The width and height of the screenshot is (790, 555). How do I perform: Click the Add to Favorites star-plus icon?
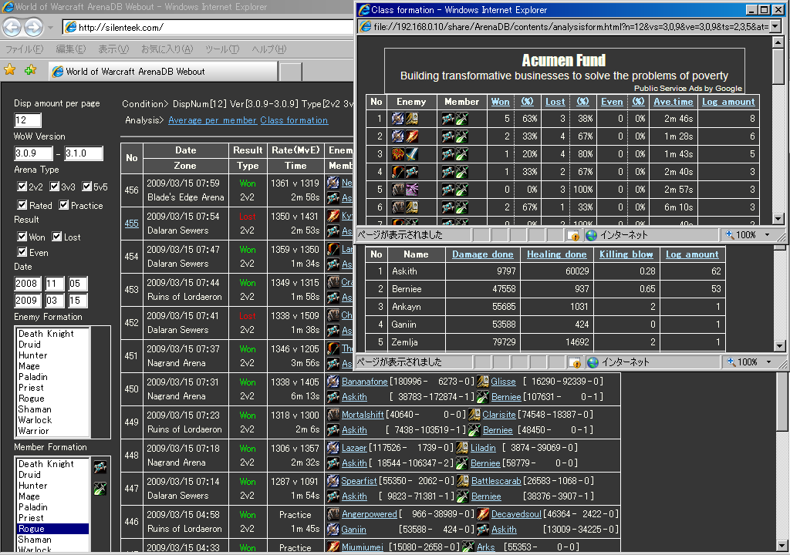tap(30, 70)
